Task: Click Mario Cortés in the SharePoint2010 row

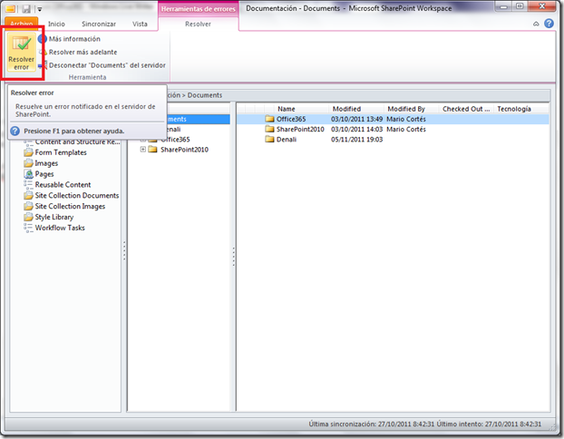Action: click(x=406, y=129)
